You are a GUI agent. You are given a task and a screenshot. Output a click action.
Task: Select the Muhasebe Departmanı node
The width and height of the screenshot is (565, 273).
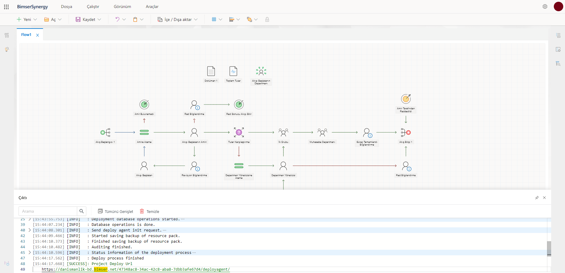pyautogui.click(x=322, y=133)
